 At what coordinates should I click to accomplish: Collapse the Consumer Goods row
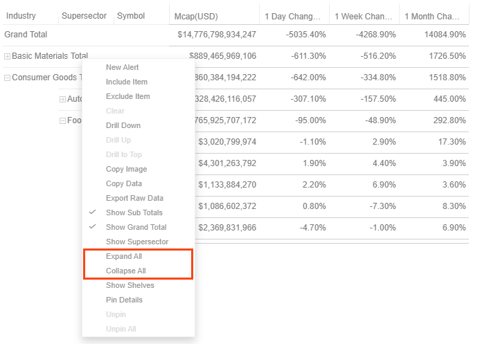tap(8, 78)
